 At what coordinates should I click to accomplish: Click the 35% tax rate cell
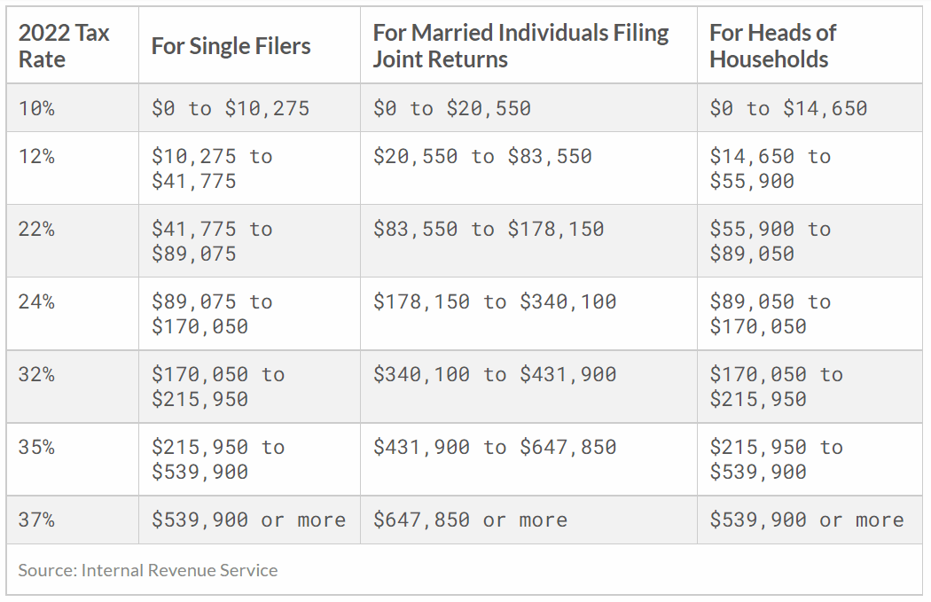(x=36, y=447)
